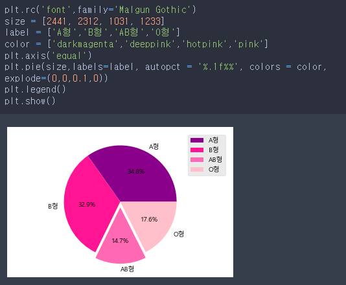The width and height of the screenshot is (346, 285).
Task: Click the 'pink' string in color list
Action: 249,44
